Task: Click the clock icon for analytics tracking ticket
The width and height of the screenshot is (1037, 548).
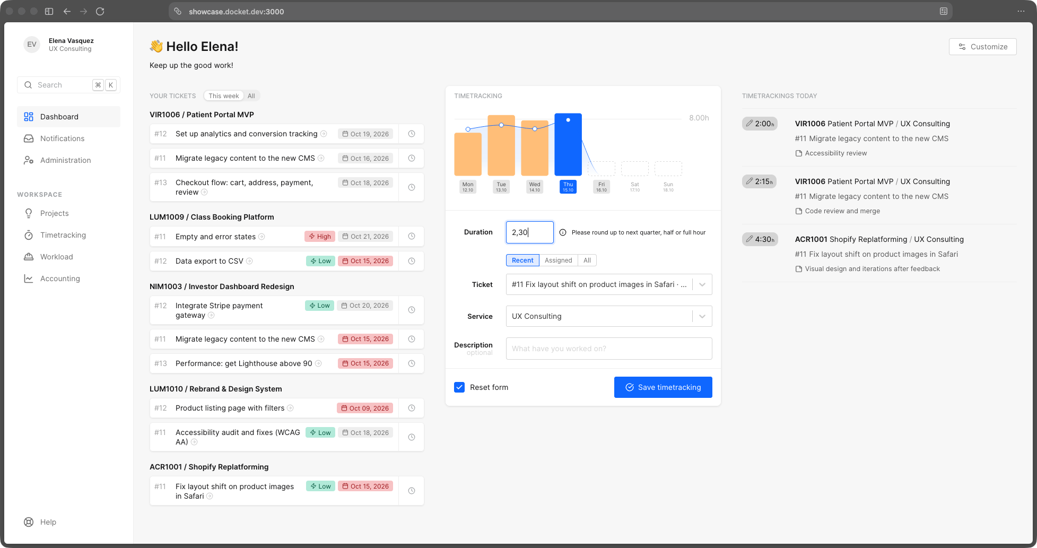Action: point(412,134)
